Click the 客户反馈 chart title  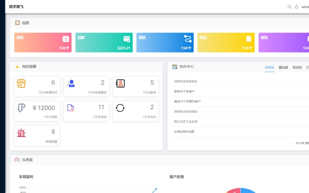[x=177, y=177]
